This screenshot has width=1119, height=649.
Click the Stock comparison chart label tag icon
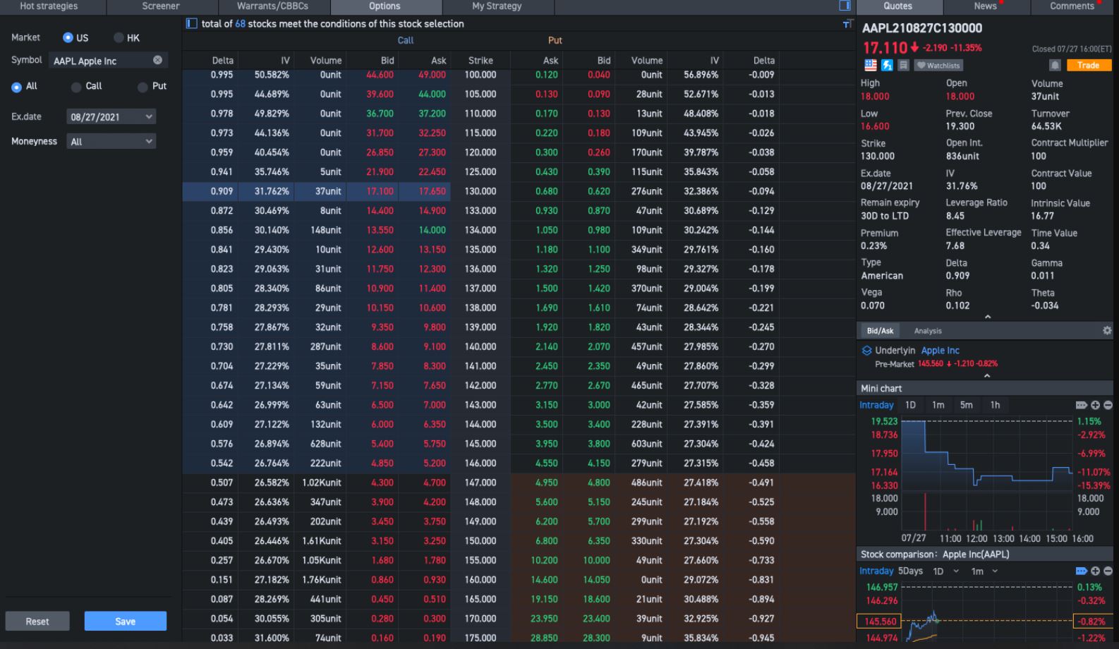click(x=1081, y=571)
